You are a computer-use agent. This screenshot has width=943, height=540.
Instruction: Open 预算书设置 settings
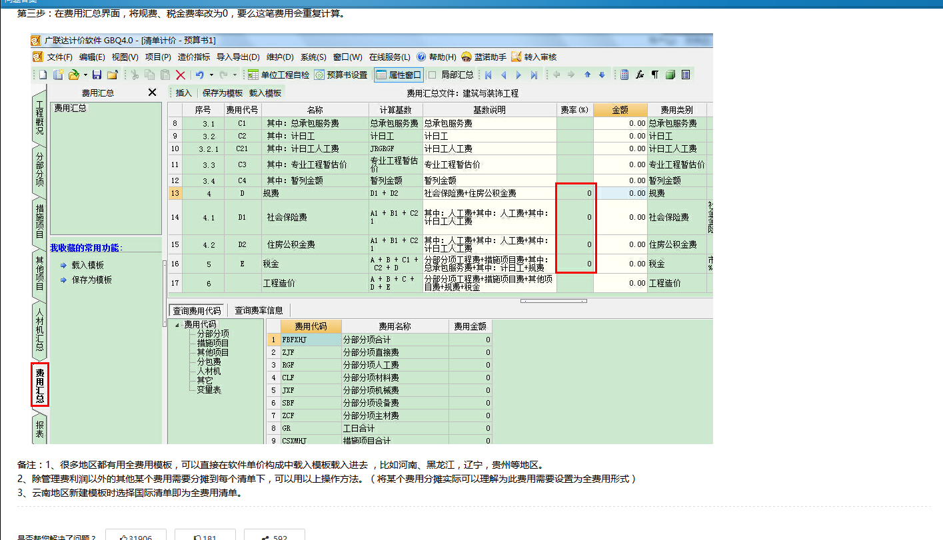tap(341, 75)
